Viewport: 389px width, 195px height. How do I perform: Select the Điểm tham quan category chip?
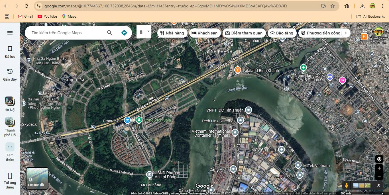(244, 33)
